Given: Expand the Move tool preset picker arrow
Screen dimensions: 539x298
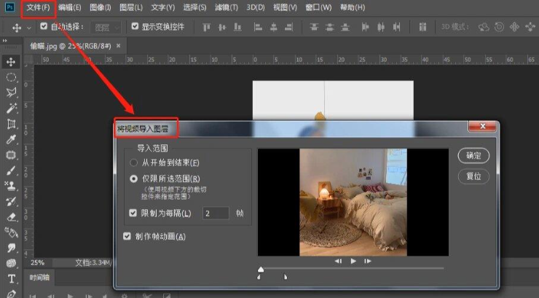Looking at the screenshot, I should [28, 28].
